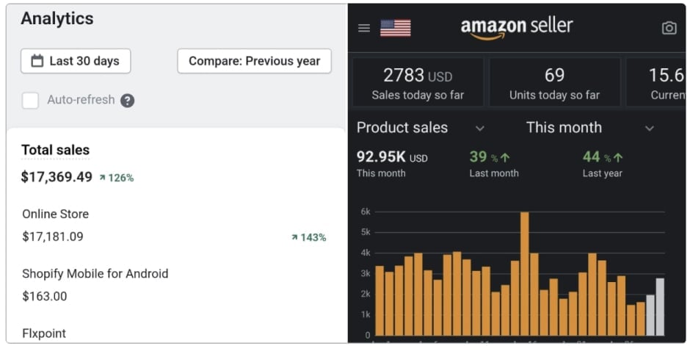690x346 pixels.
Task: Tap the US flag marketplace icon
Action: point(395,28)
